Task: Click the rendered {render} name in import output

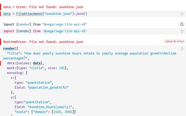Action: 24,24
